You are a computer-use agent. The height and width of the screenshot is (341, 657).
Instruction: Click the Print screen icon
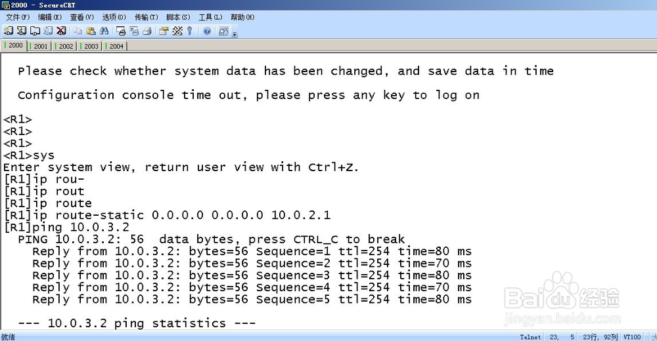point(121,31)
